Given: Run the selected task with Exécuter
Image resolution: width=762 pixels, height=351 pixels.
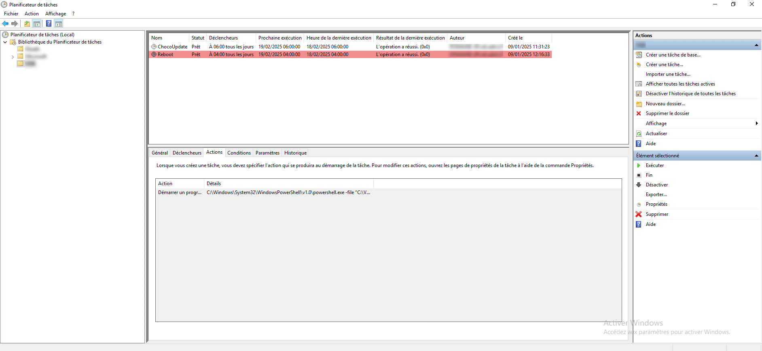Looking at the screenshot, I should [654, 165].
